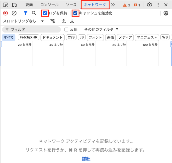Toggle the blue filter funnel icon

[x=26, y=13]
